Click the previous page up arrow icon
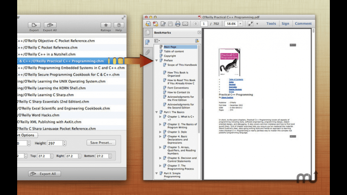 (195, 23)
